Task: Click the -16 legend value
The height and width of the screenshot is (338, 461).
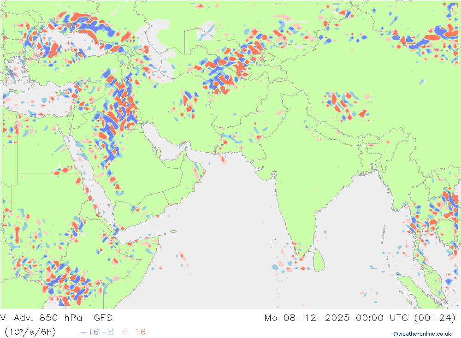Action: 89,332
